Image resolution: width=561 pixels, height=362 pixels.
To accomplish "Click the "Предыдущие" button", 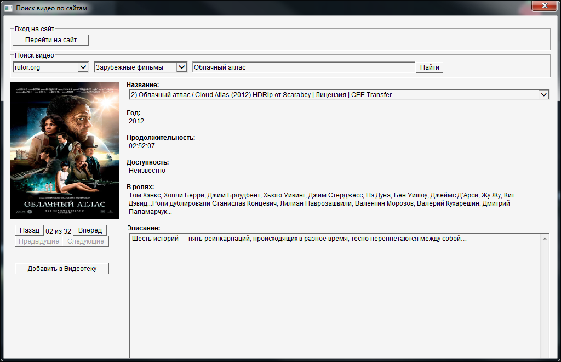I will click(38, 241).
